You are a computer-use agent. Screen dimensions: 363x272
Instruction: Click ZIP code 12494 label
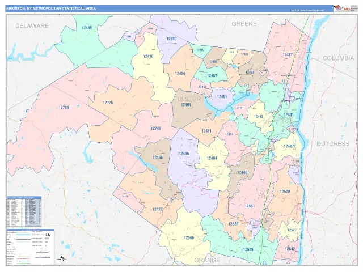186,105
